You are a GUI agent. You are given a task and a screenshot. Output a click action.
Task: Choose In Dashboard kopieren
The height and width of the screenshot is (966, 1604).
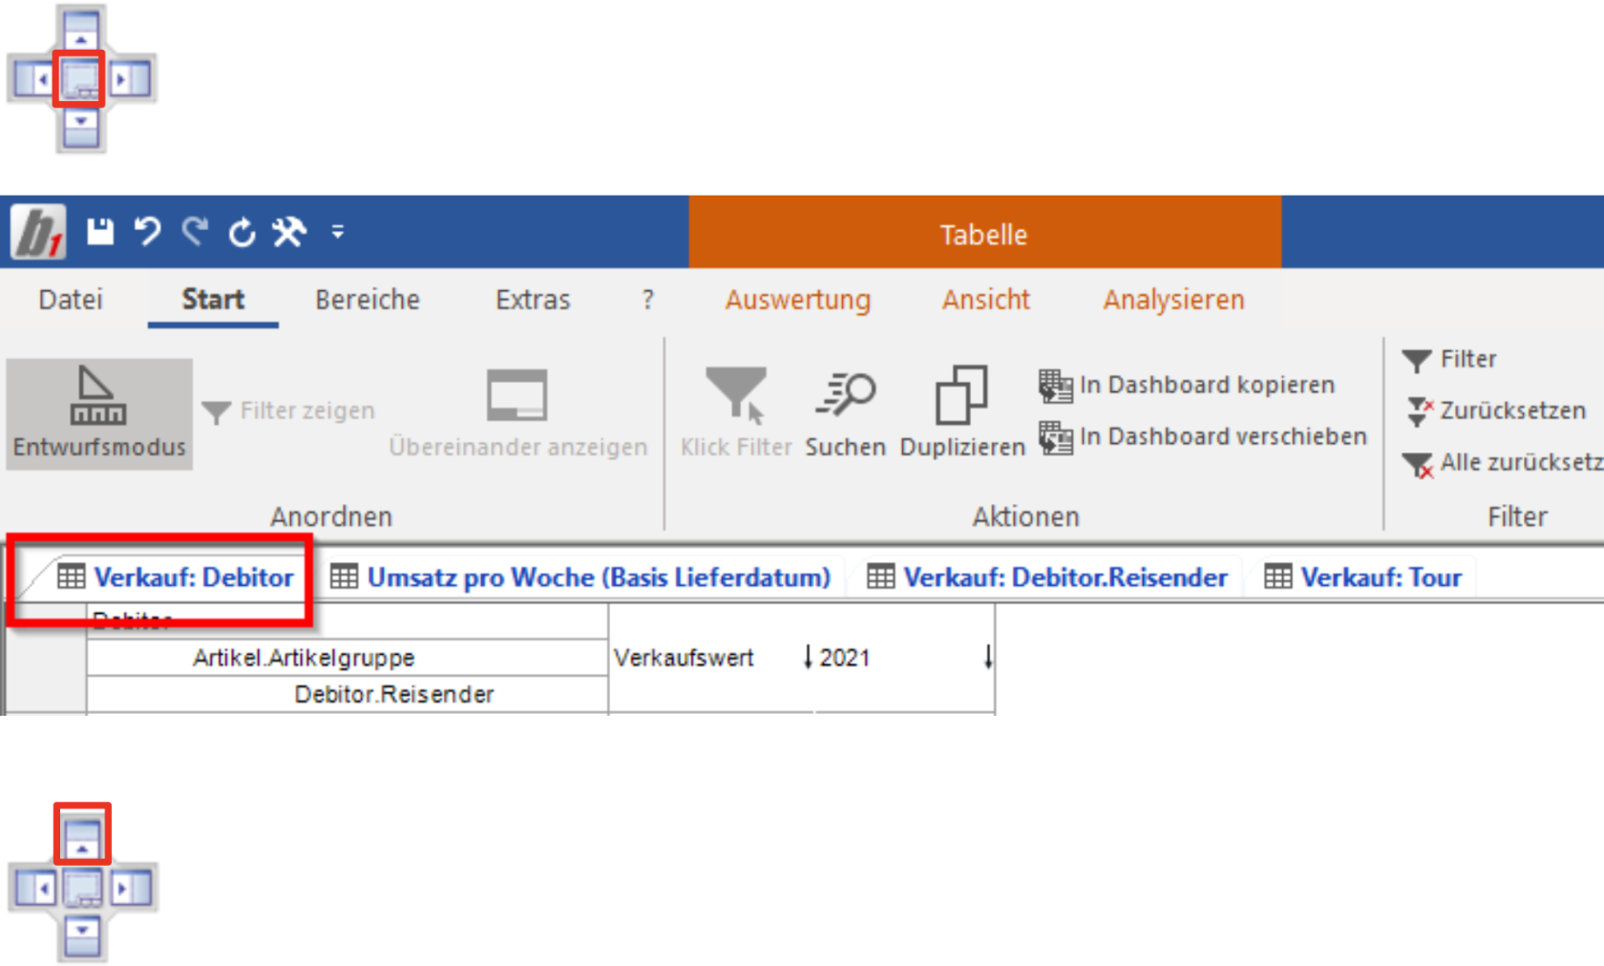click(1187, 385)
